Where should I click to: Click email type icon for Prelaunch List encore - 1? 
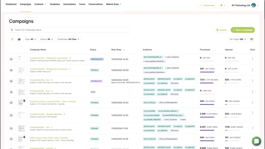[x=11, y=70]
